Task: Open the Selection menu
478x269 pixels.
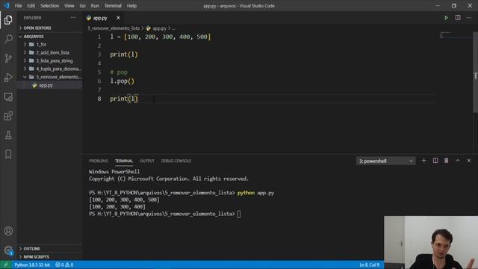Action: point(50,6)
